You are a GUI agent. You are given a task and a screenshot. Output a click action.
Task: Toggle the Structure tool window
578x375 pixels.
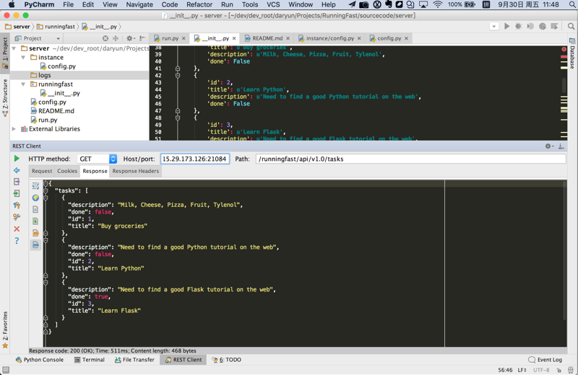[x=5, y=97]
